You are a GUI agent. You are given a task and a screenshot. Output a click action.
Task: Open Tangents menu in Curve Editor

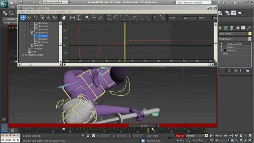coord(60,12)
